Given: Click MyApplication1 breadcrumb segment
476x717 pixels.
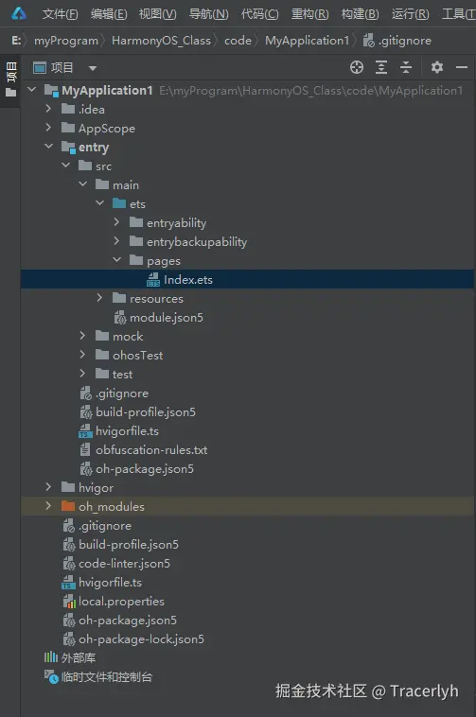Looking at the screenshot, I should pyautogui.click(x=307, y=41).
